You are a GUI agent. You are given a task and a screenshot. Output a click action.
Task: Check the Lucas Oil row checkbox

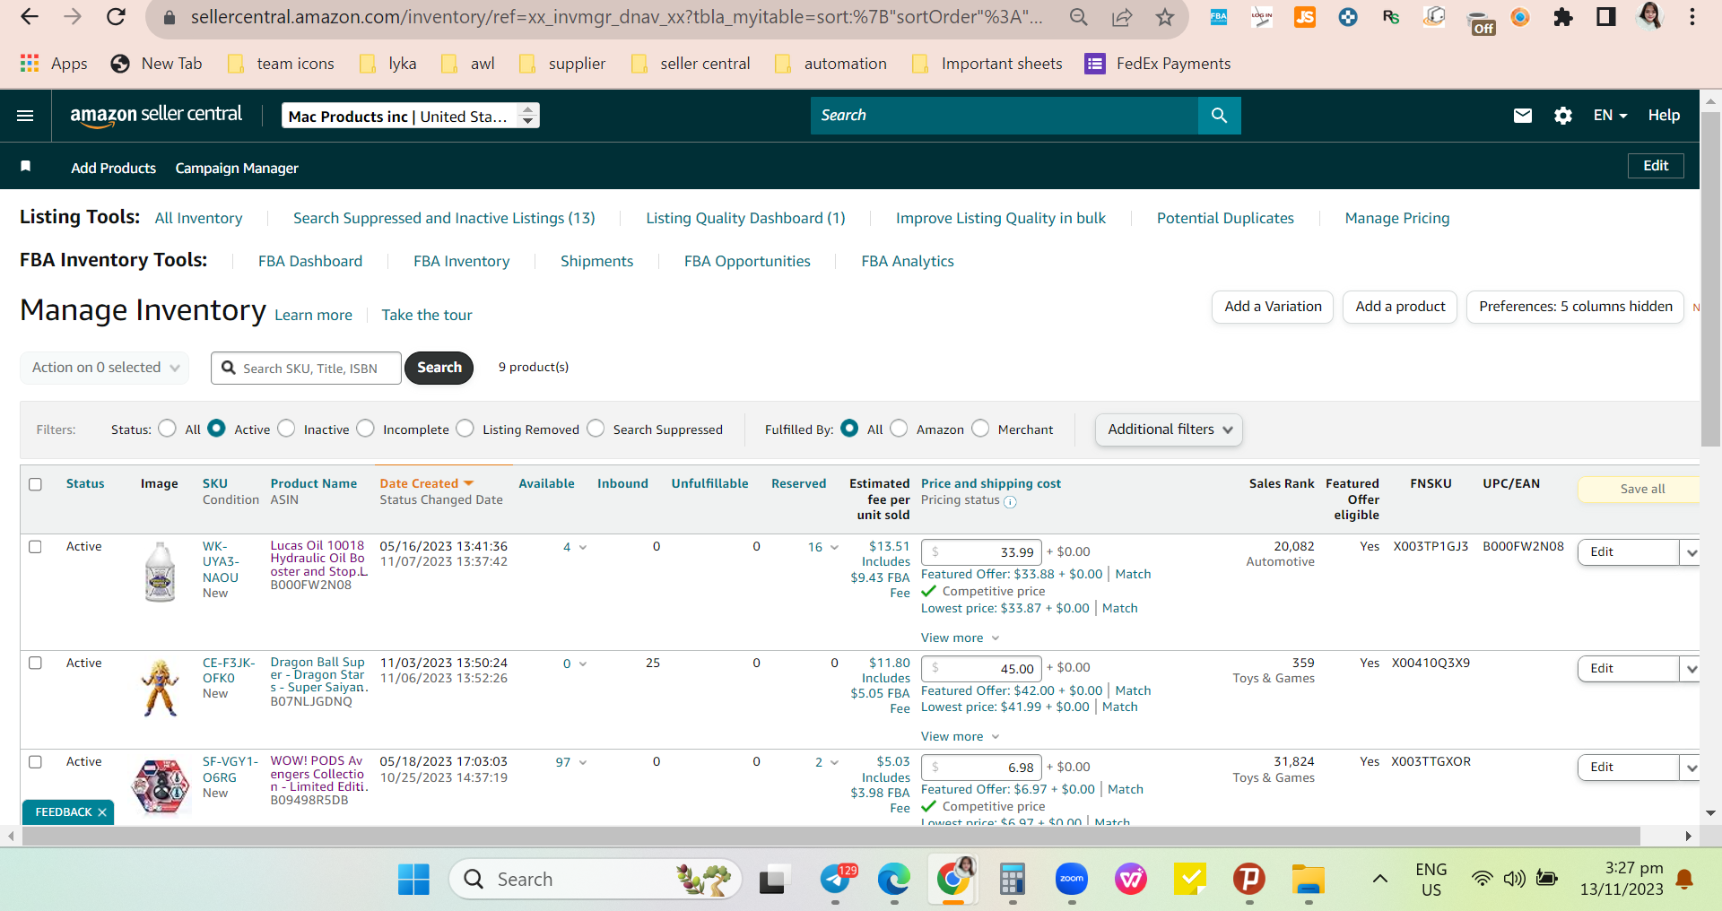pos(35,547)
